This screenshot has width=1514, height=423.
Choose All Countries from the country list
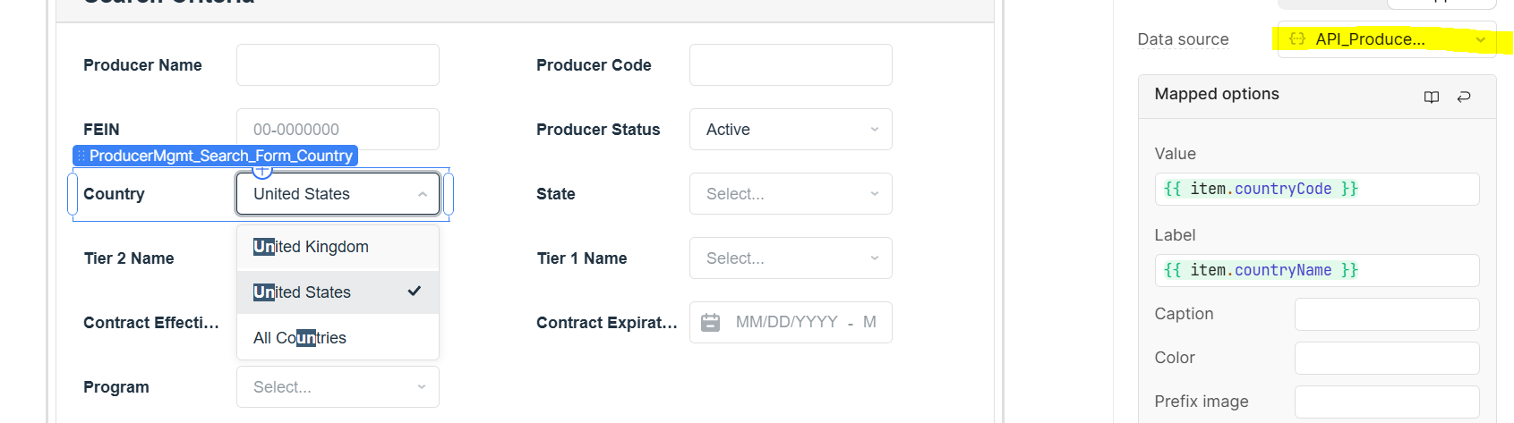pos(338,338)
